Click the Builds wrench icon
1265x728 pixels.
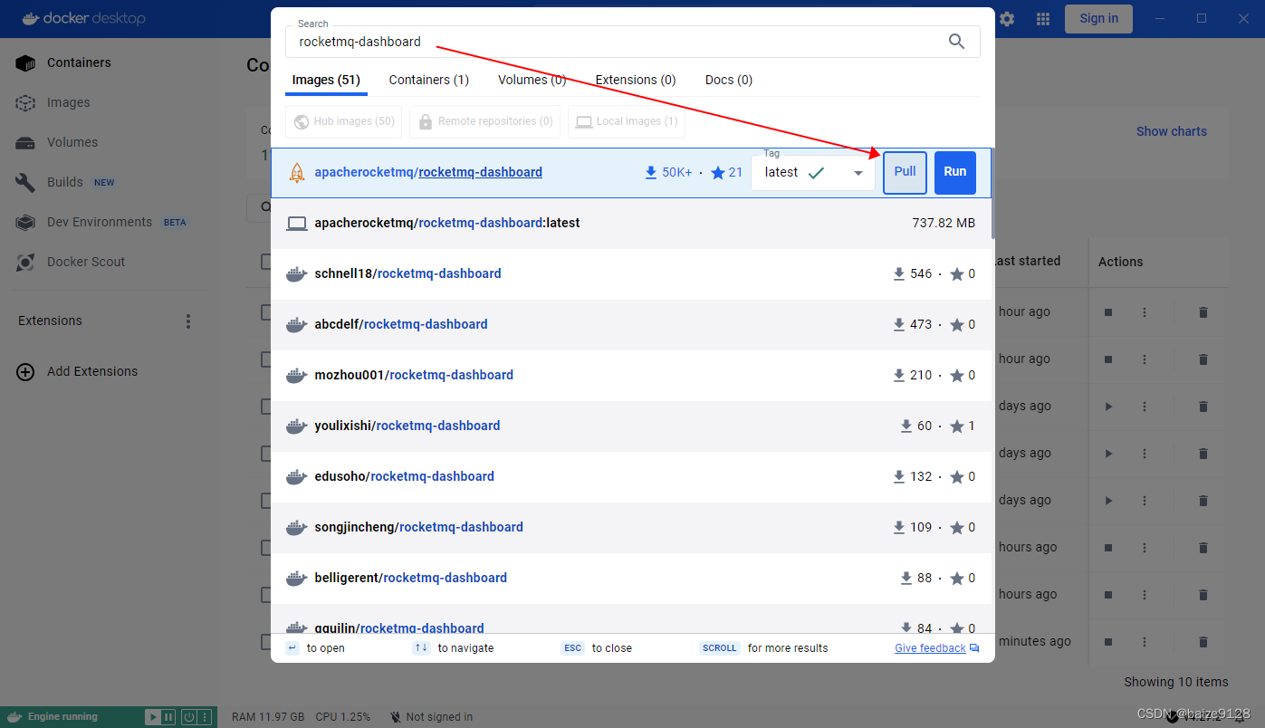coord(25,182)
